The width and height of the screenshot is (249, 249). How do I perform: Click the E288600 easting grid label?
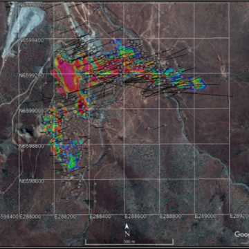(x=136, y=216)
